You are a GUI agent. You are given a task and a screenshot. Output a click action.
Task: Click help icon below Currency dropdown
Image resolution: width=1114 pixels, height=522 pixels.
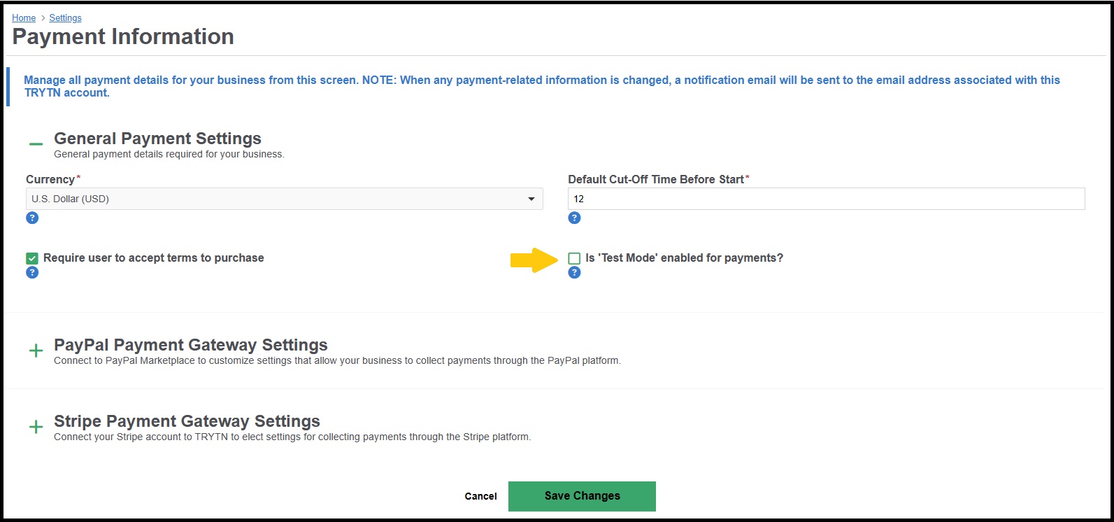[x=32, y=218]
